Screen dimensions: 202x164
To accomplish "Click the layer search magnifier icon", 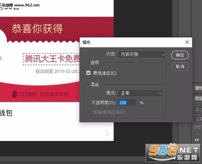I will pos(197,110).
